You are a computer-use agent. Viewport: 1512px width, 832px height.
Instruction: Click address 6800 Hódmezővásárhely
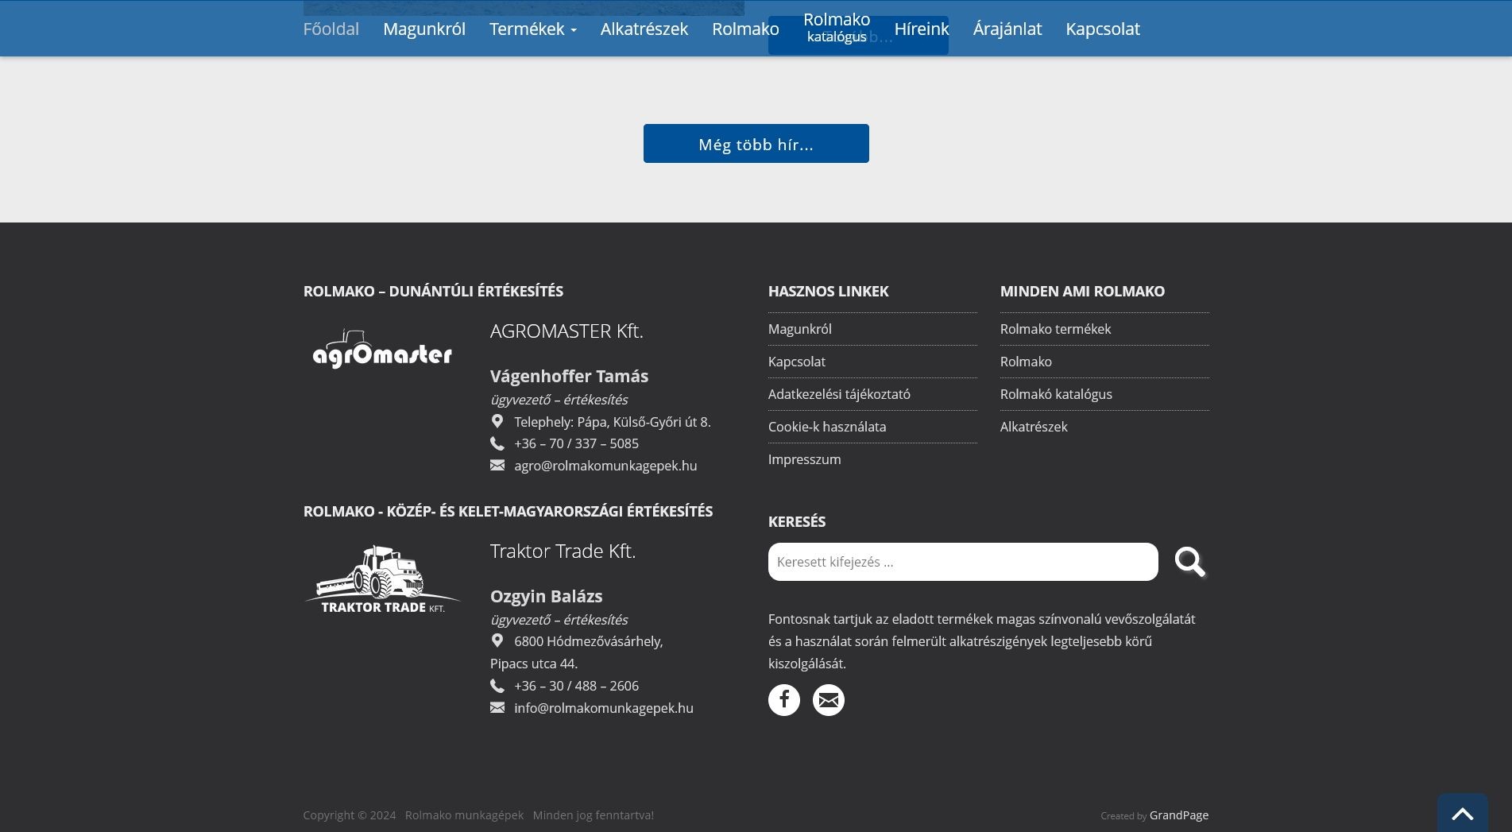[589, 641]
